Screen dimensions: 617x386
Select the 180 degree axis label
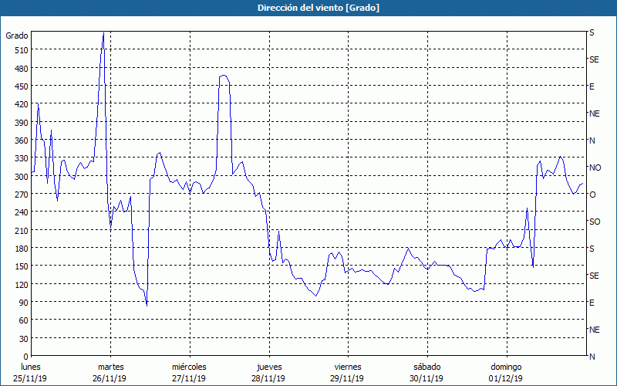click(22, 248)
